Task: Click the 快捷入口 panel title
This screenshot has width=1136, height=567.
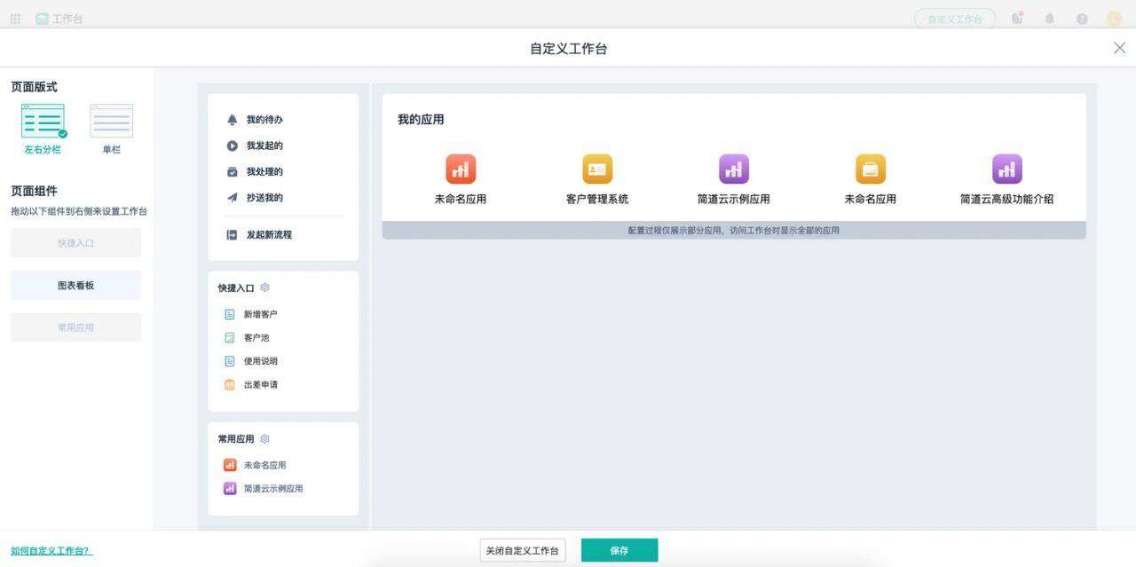Action: tap(236, 288)
